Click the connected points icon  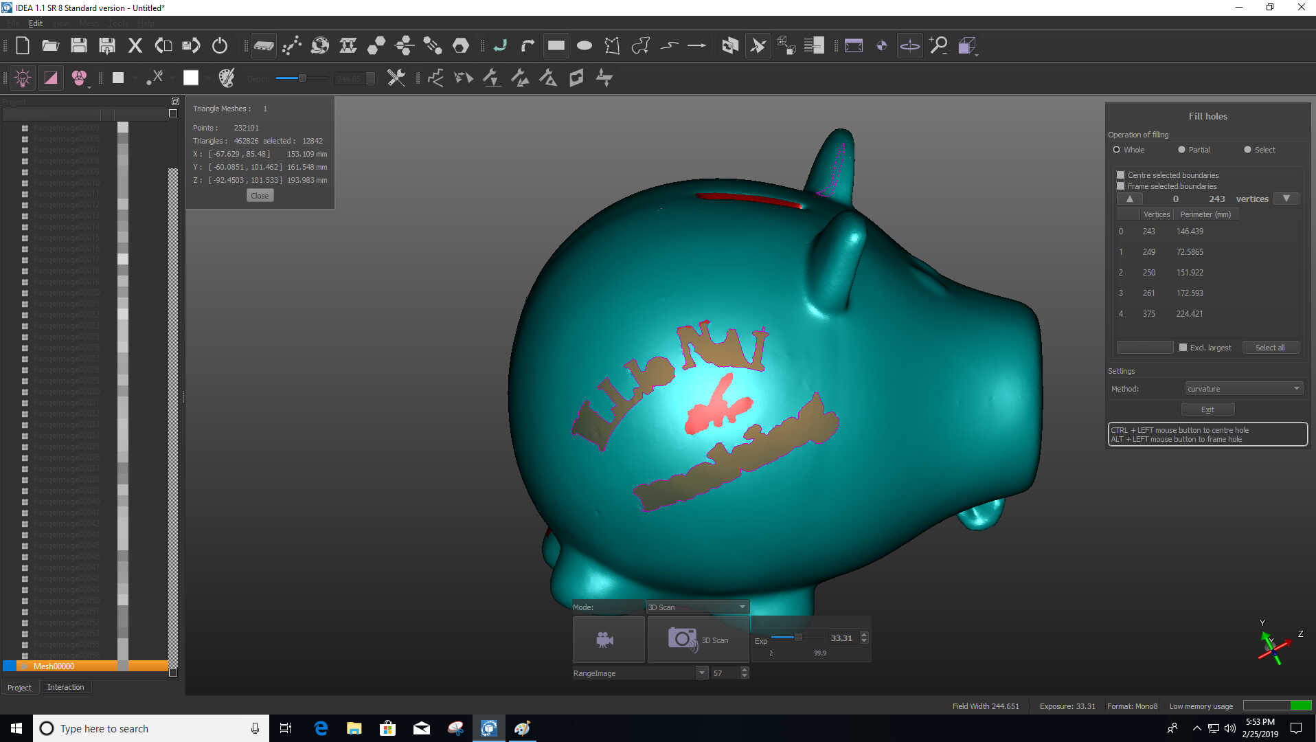[292, 46]
